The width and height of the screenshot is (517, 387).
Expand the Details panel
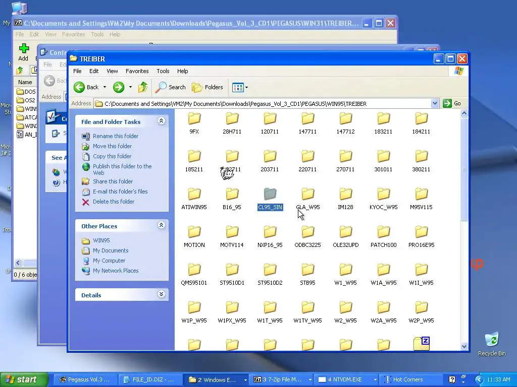[161, 294]
